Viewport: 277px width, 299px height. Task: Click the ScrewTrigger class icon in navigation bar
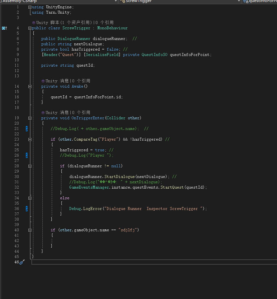coord(122,1)
